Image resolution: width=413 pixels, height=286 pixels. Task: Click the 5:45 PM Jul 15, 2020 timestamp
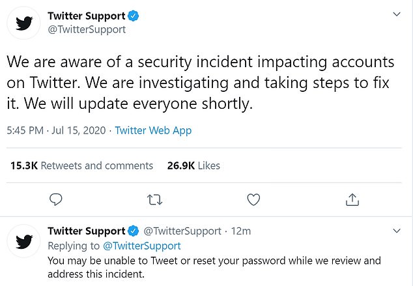point(56,130)
